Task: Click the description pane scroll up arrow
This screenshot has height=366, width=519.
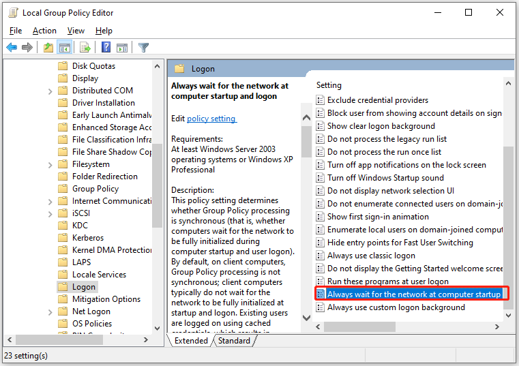Action: [306, 117]
